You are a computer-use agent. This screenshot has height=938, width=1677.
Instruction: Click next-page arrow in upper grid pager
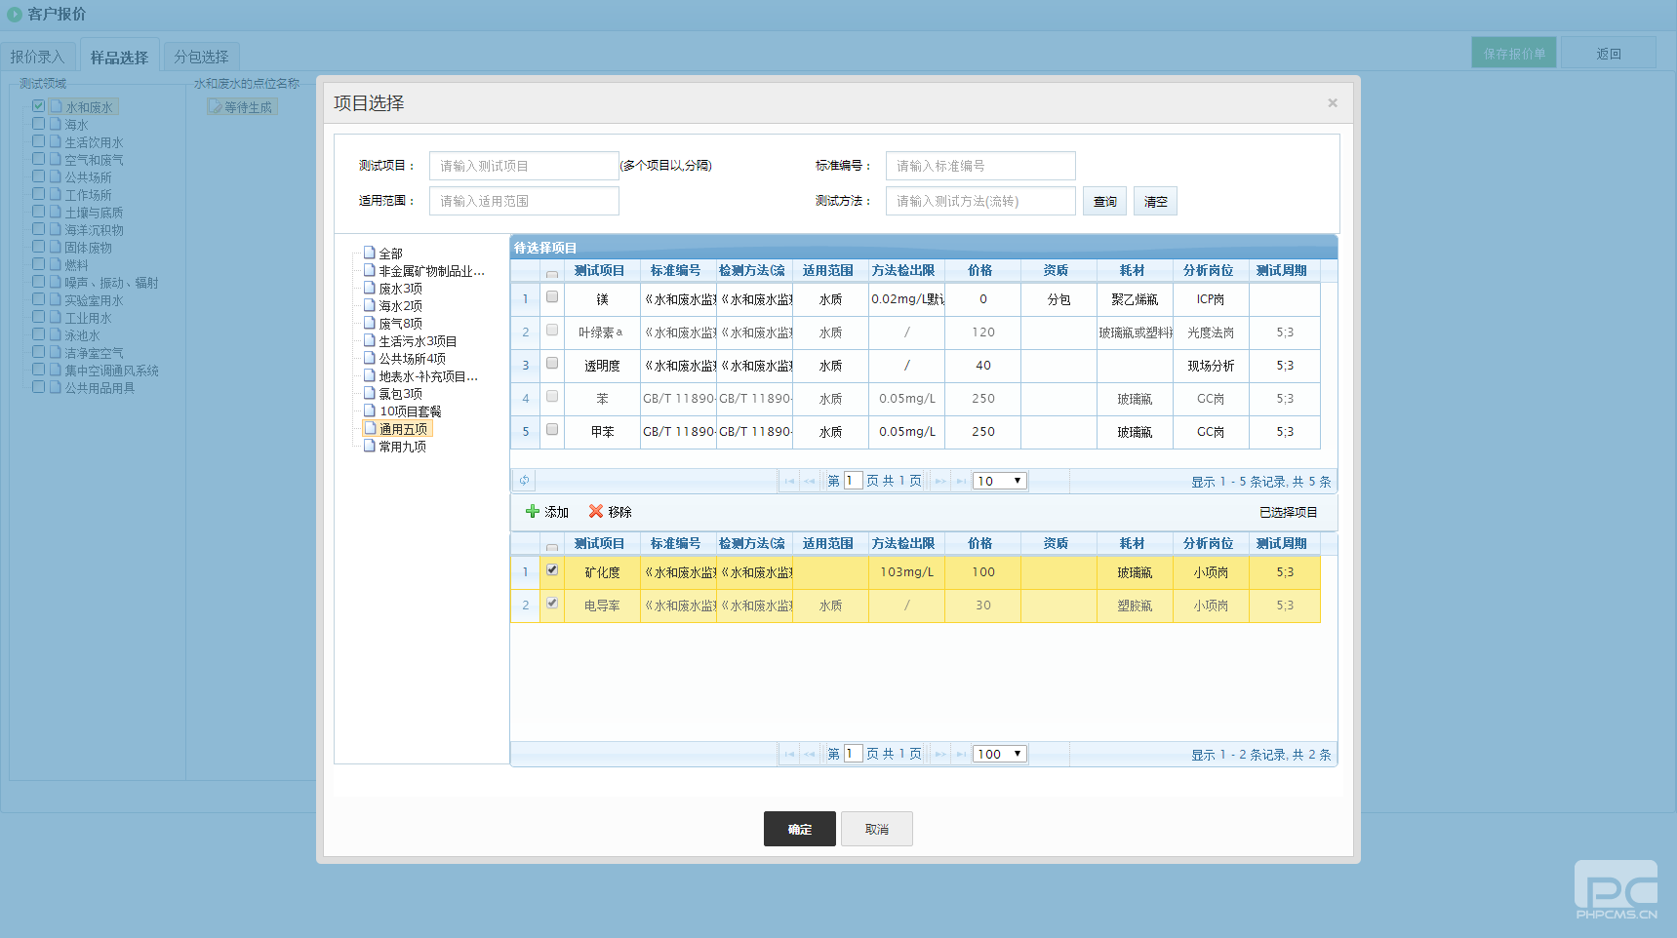coord(939,482)
